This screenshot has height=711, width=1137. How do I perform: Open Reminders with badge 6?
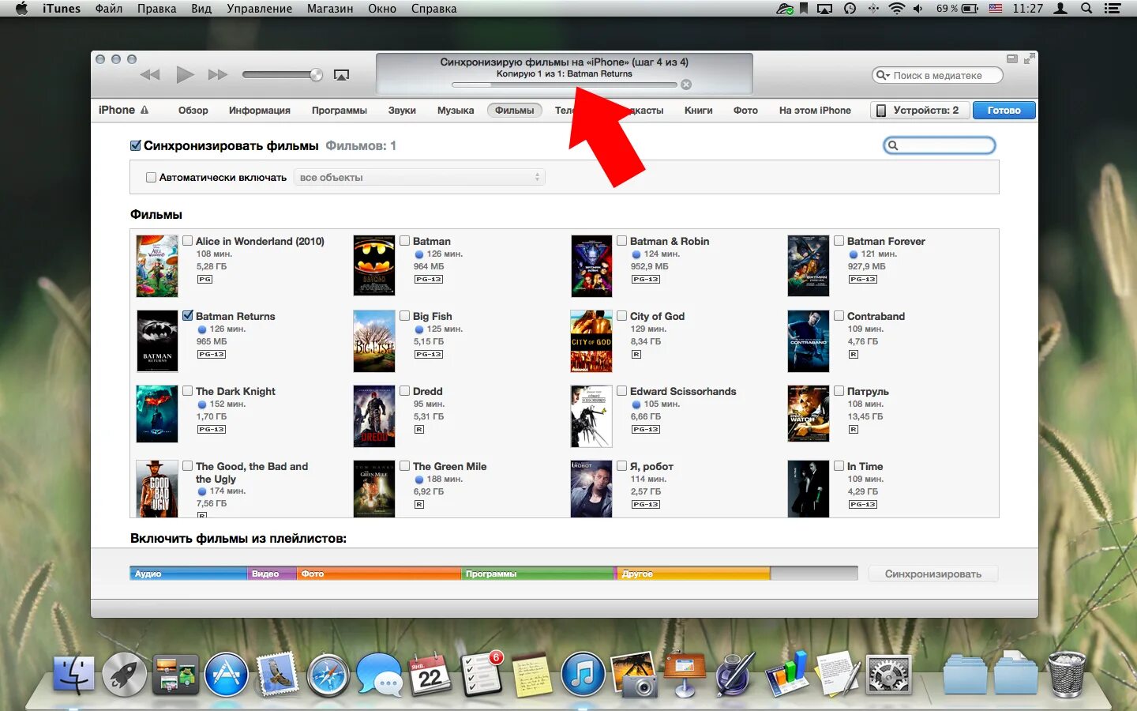[481, 674]
